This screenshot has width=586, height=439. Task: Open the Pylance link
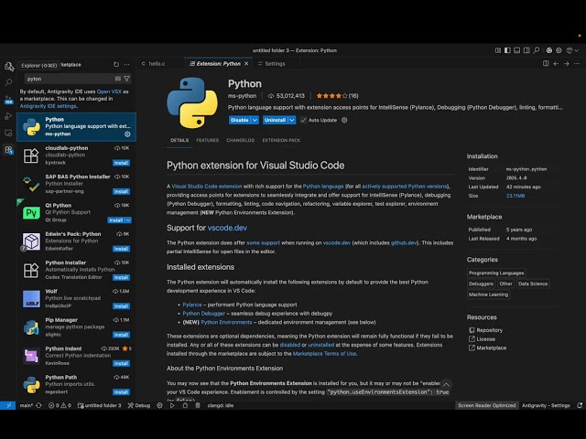192,305
